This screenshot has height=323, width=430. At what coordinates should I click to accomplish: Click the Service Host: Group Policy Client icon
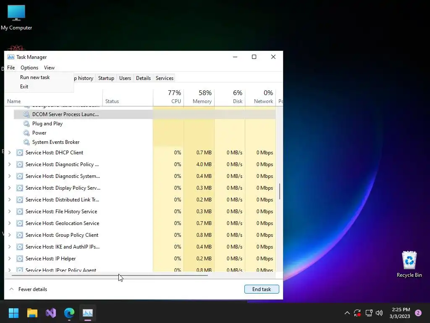click(19, 235)
